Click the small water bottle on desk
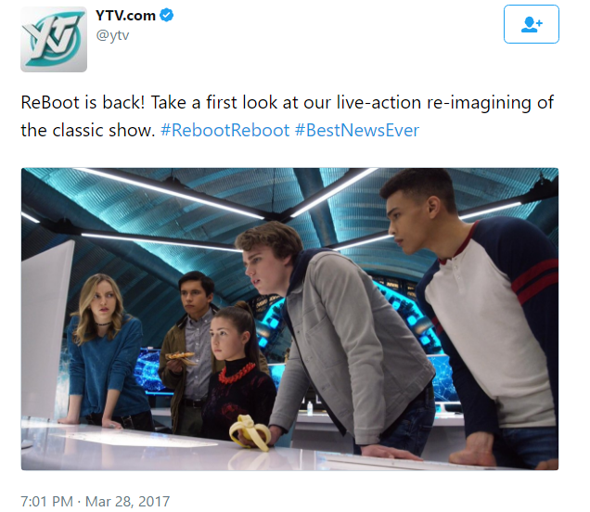Image resolution: width=590 pixels, height=512 pixels. click(x=309, y=408)
